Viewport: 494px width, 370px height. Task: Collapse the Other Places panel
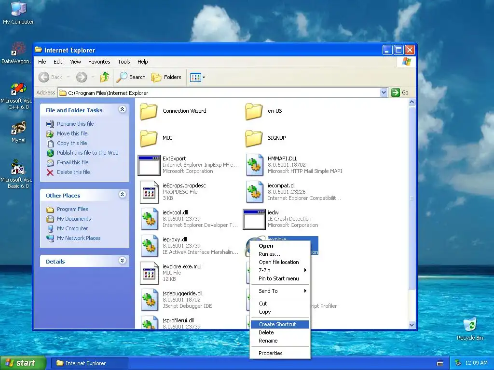122,195
